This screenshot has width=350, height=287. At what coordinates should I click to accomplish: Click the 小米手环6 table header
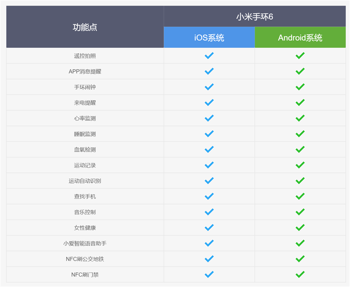tap(254, 17)
